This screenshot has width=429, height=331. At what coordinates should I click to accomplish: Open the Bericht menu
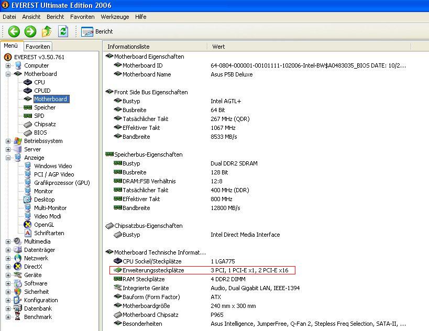(56, 17)
